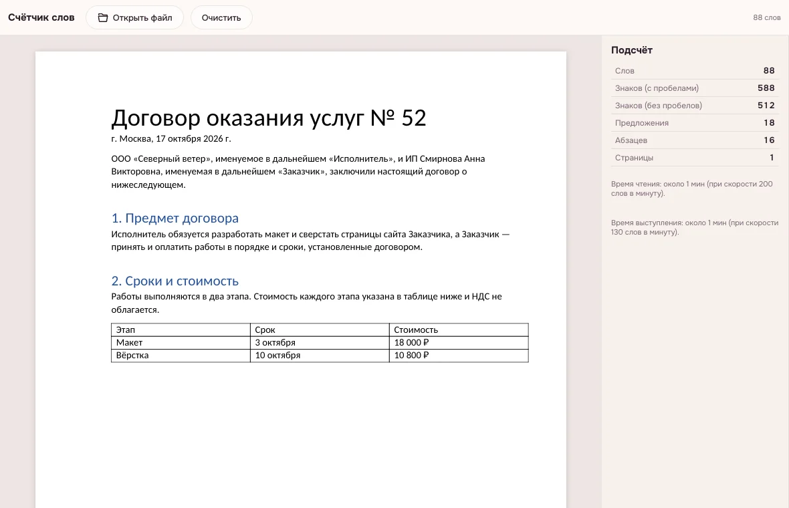Click the value 512 in the panel
This screenshot has height=508, width=789.
point(766,106)
